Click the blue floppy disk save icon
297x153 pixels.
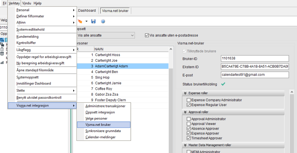93,21
